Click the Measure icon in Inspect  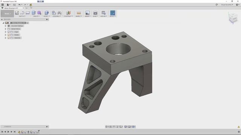click(x=79, y=13)
